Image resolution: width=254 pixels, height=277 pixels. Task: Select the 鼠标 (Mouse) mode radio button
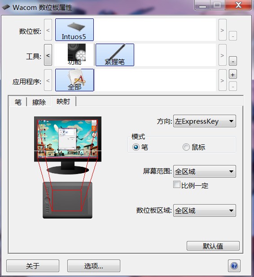(x=186, y=147)
